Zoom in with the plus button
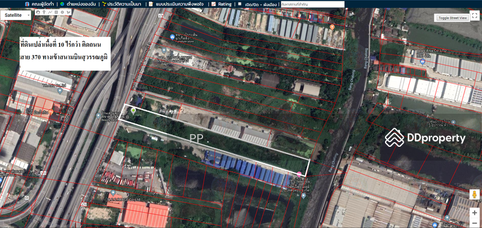Screen dimensions: 482x228 pyautogui.click(x=474, y=212)
